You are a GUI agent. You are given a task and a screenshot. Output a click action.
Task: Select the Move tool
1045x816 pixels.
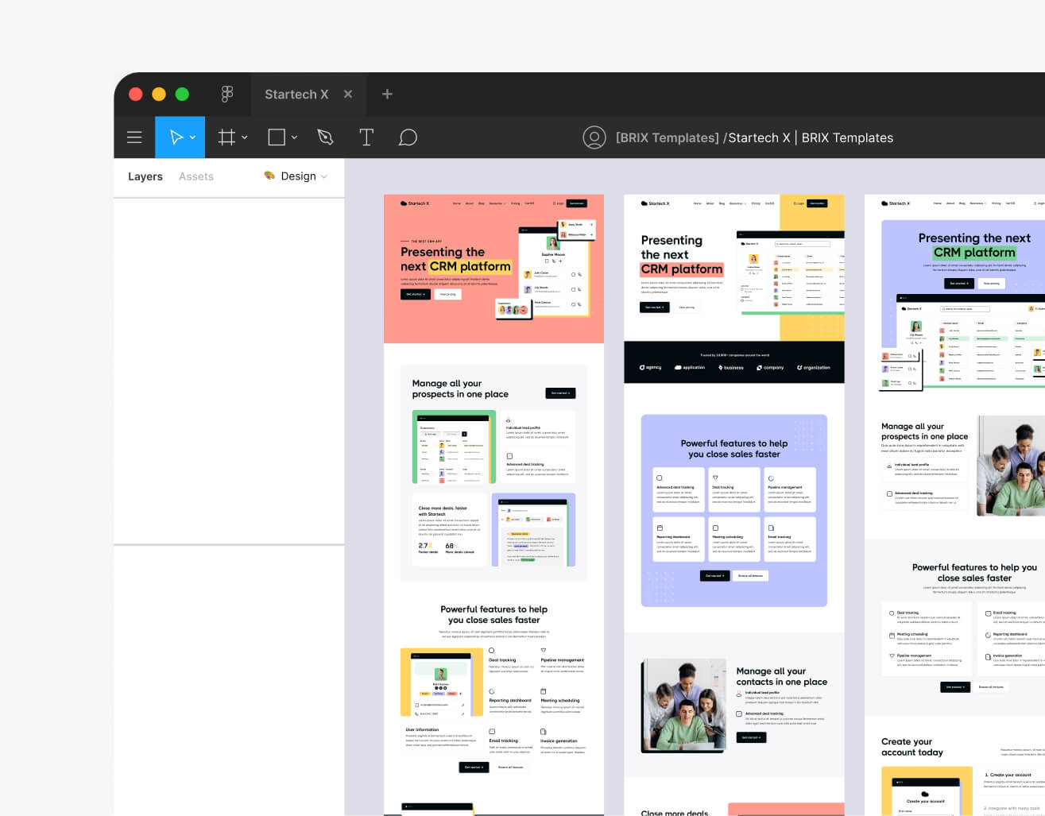coord(175,137)
